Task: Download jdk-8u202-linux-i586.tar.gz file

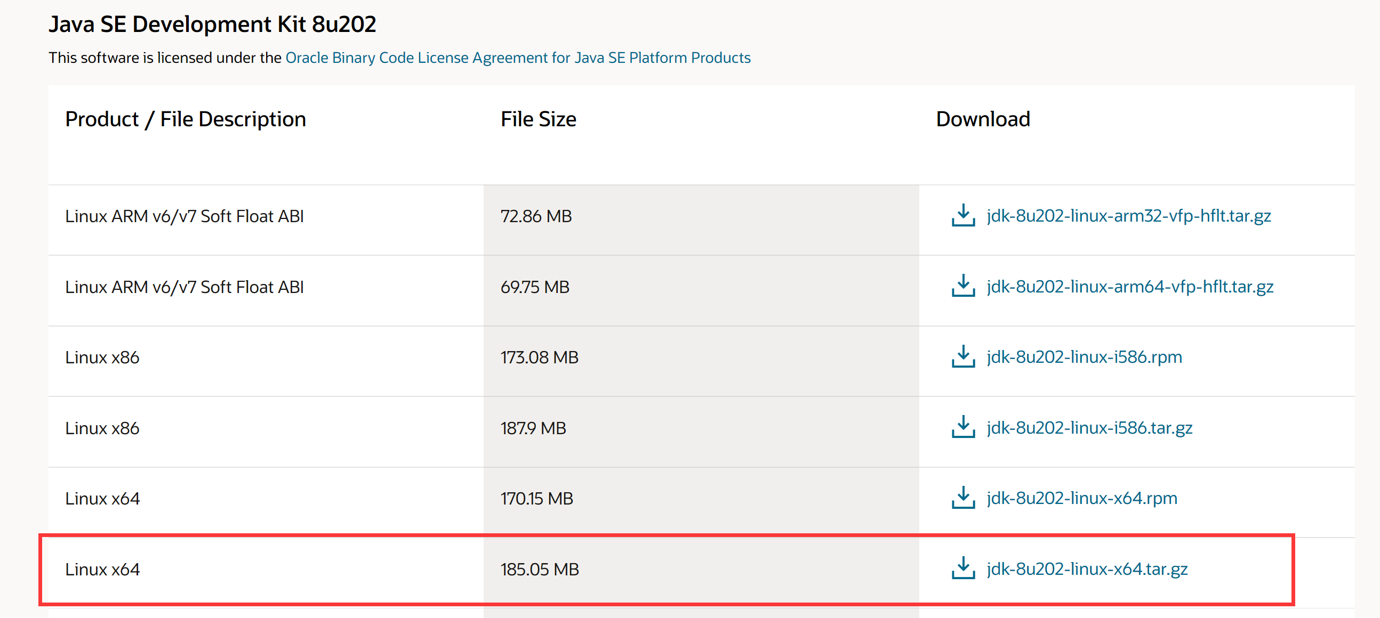Action: pos(1089,427)
